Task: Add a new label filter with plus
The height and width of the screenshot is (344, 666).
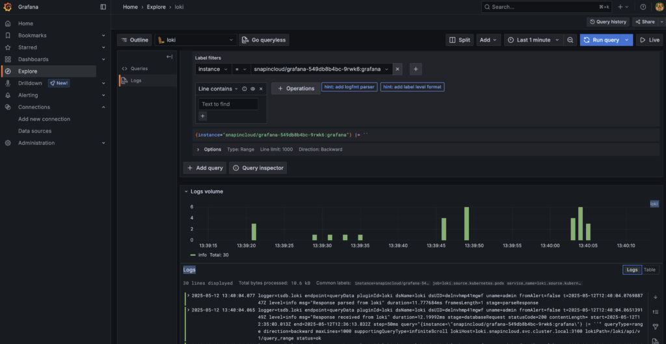Action: pos(416,69)
